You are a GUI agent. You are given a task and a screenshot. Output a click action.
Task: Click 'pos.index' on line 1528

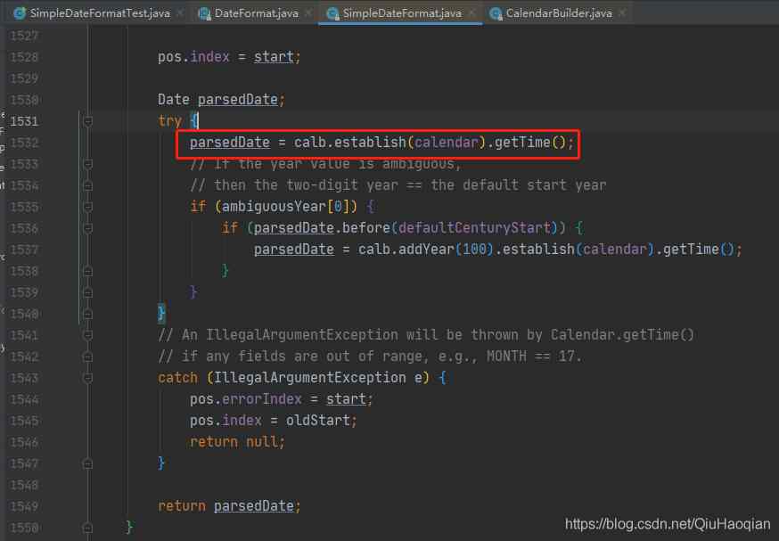[x=193, y=57]
